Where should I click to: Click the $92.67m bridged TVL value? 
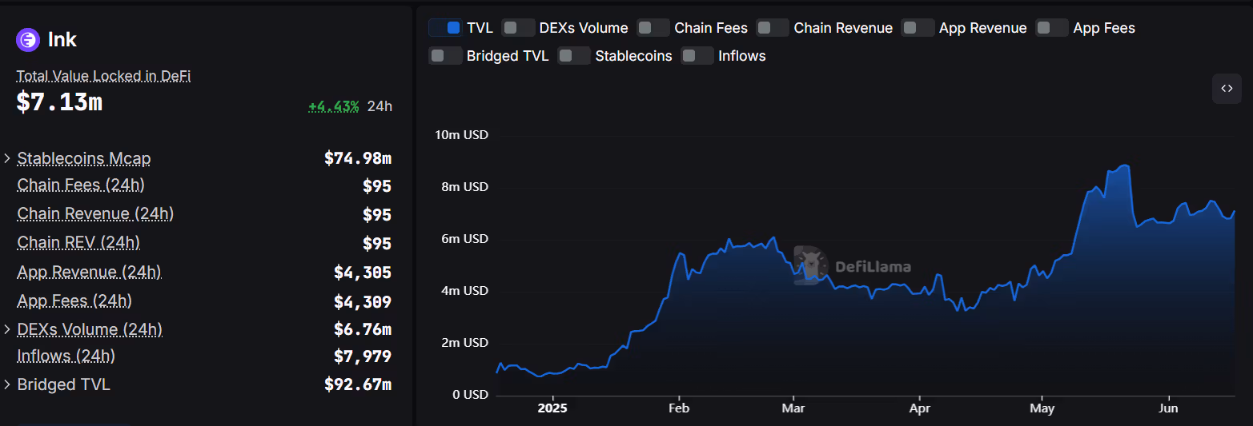tap(358, 384)
